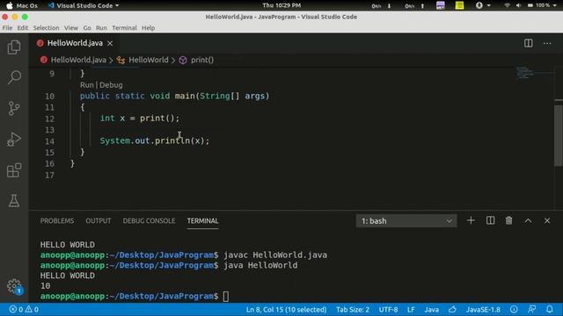Place the cursor in the terminal prompt
Screen dimensions: 563x316
tap(225, 297)
